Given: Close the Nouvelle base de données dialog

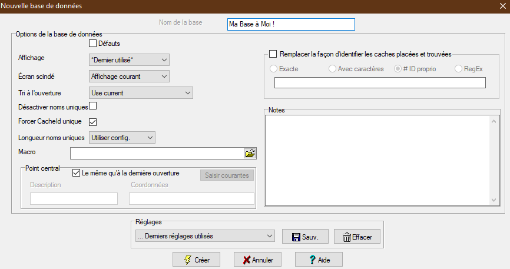Looking at the screenshot, I should [x=501, y=6].
